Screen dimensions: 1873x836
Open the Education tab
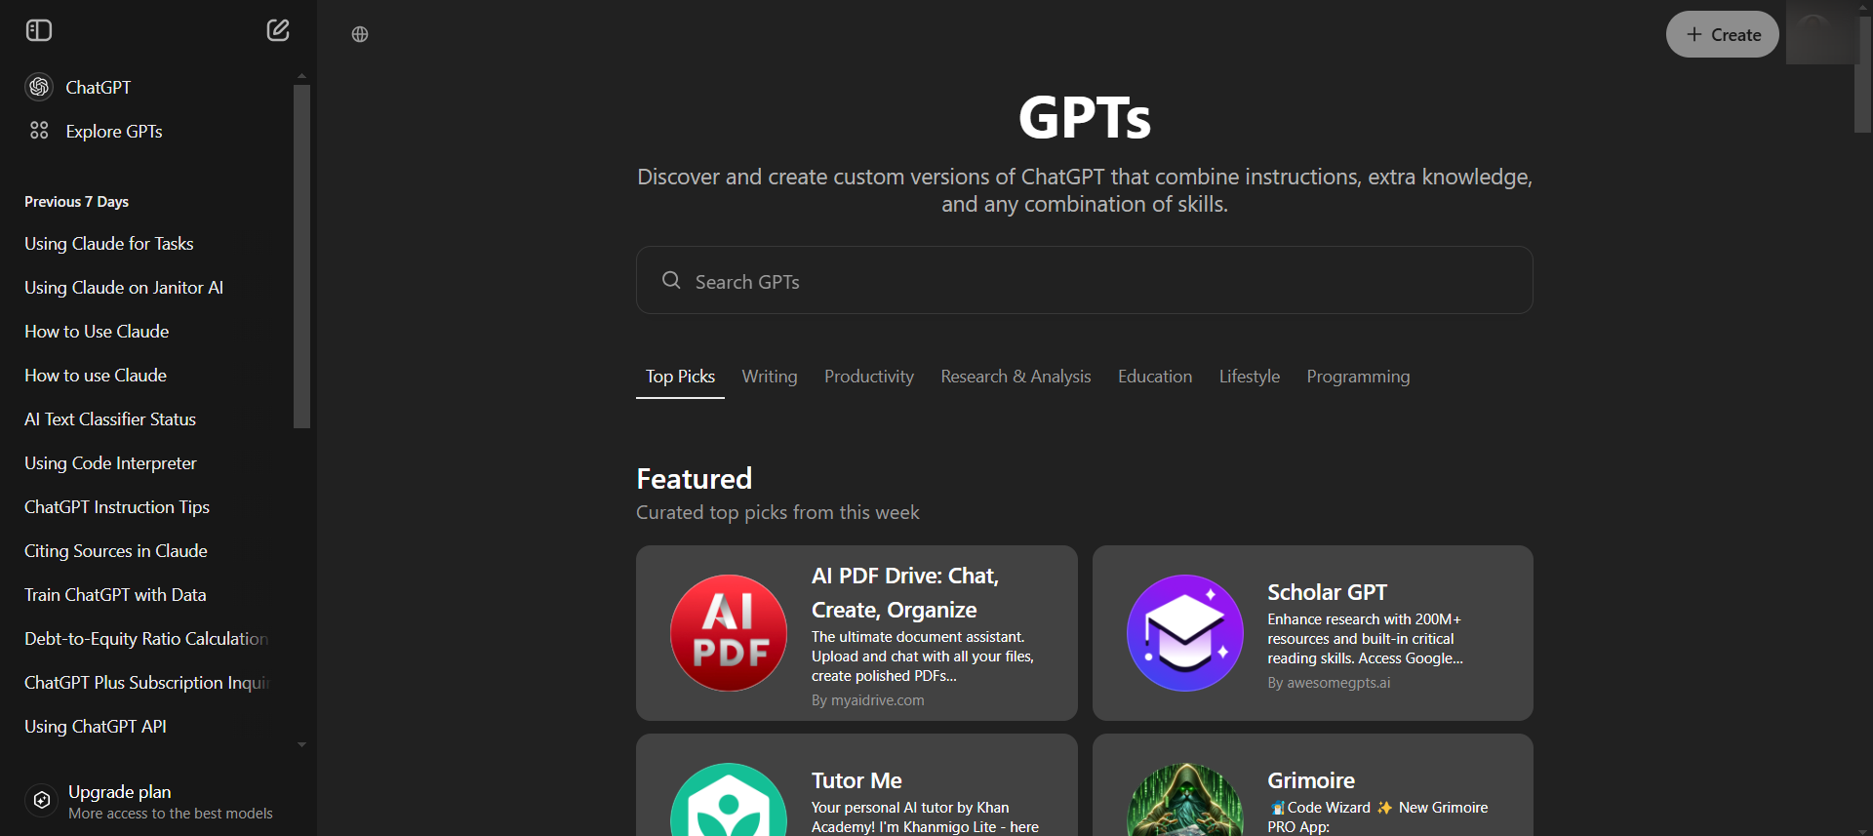[1155, 377]
